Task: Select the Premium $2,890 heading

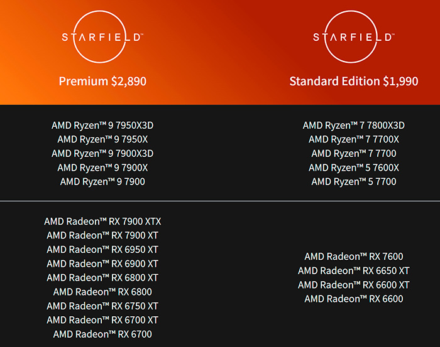Action: [102, 81]
